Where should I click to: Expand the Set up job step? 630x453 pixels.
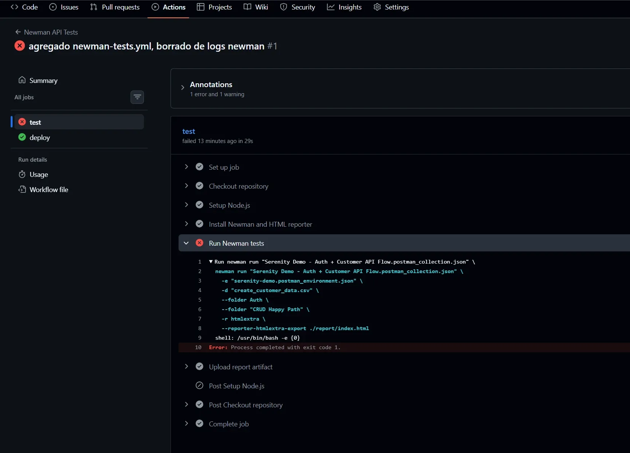[187, 167]
